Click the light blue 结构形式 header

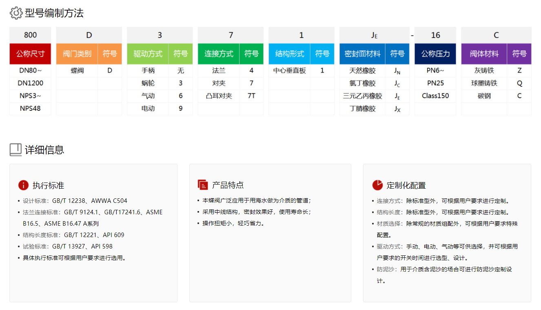289,54
